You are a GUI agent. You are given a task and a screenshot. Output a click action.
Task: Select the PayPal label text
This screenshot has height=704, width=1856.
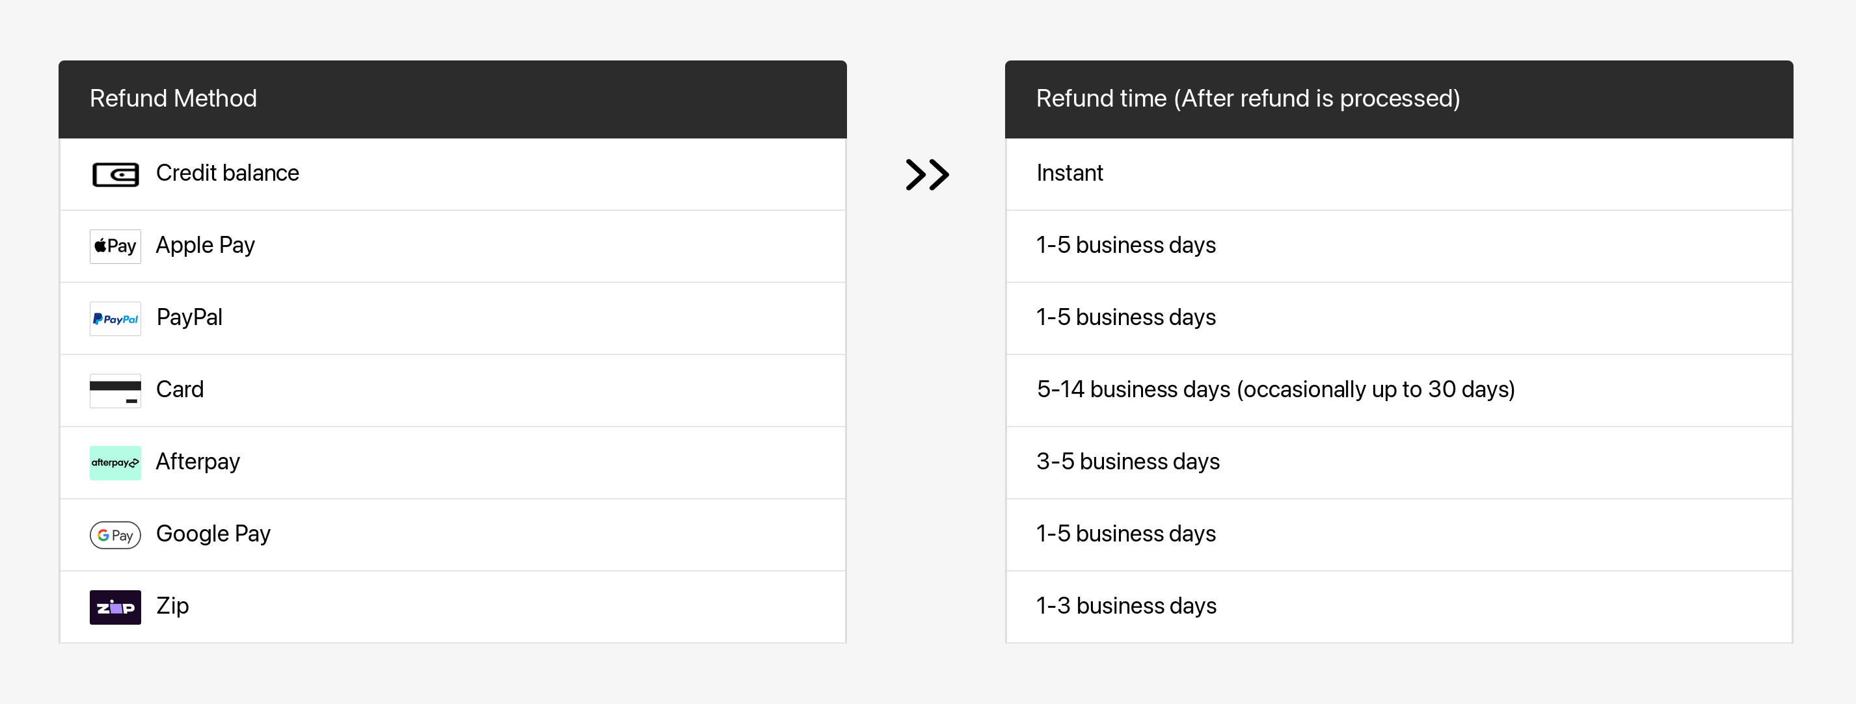(x=189, y=317)
